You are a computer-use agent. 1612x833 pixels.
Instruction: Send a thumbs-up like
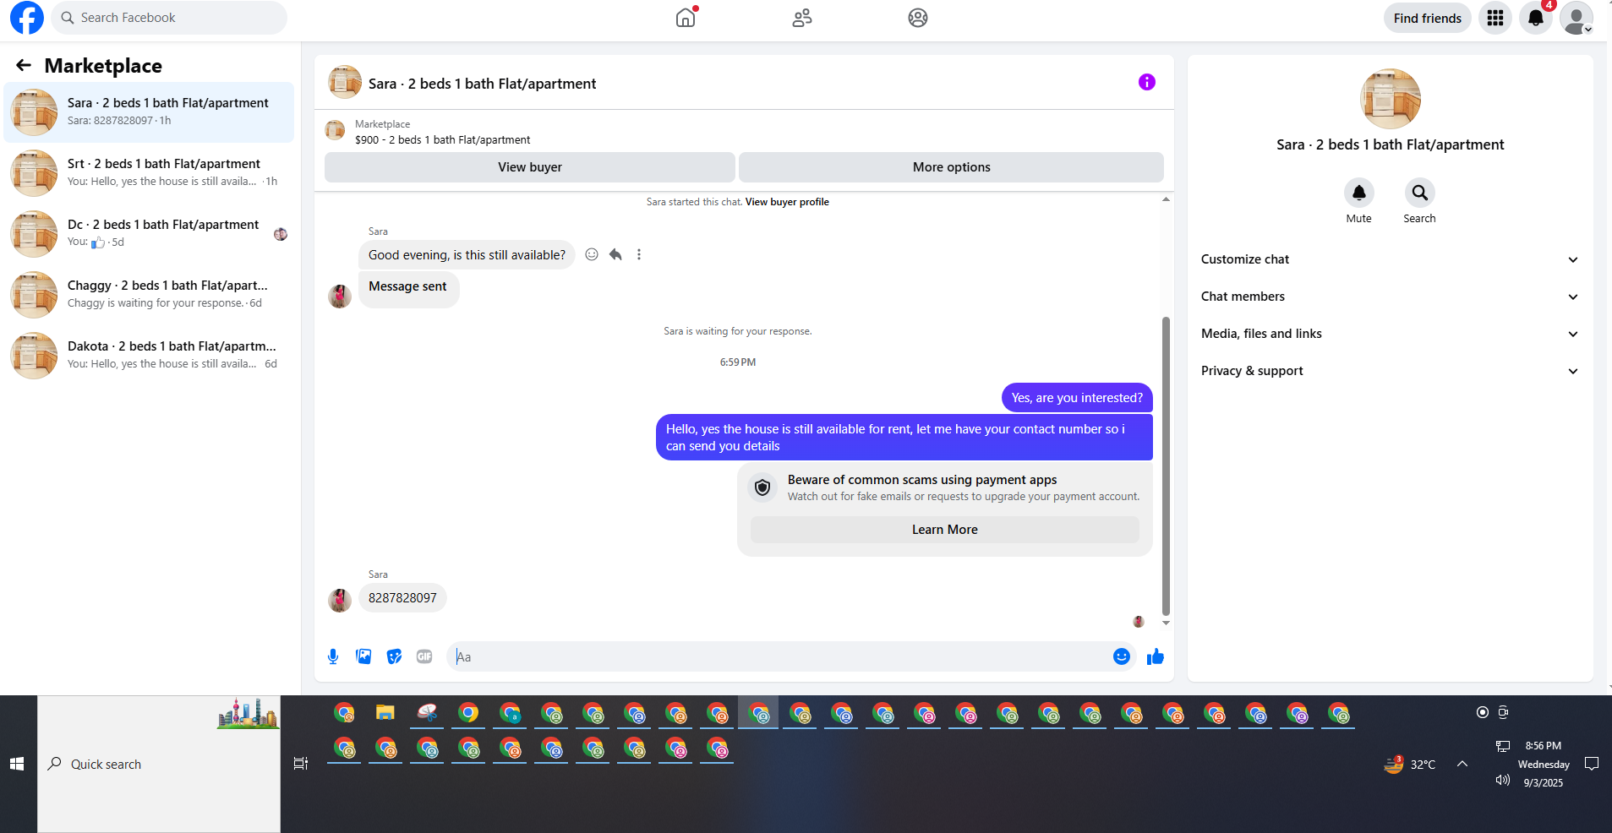click(1156, 656)
